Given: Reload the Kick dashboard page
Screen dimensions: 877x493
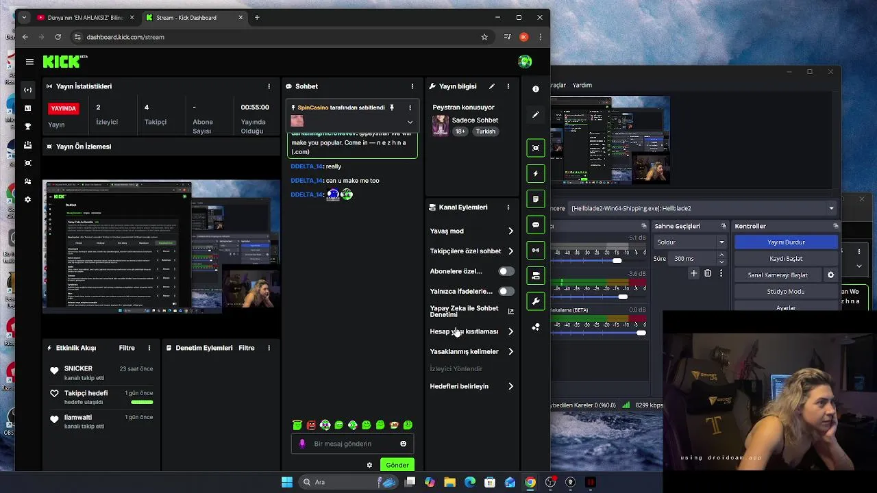Looking at the screenshot, I should point(58,37).
